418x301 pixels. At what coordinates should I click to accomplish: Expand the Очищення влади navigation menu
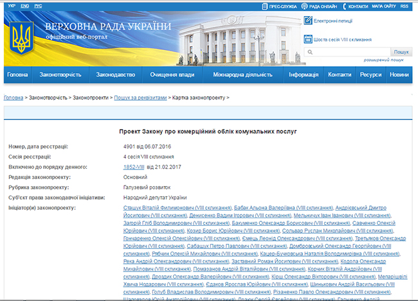(x=171, y=75)
